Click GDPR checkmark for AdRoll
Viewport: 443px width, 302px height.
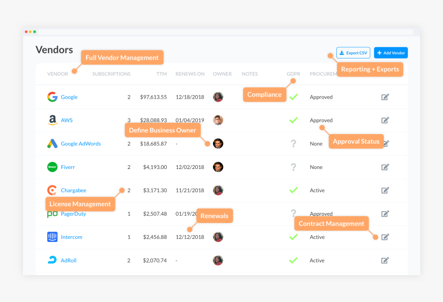(x=294, y=260)
